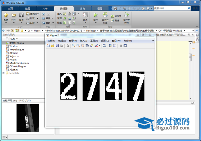
Task: Toggle Insert Colorbar in Figure toolbar
Action: pyautogui.click(x=110, y=46)
